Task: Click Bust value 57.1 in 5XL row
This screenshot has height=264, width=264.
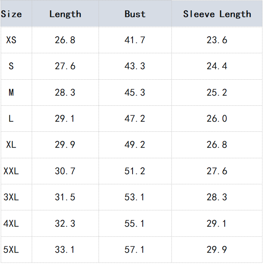Action: 135,250
